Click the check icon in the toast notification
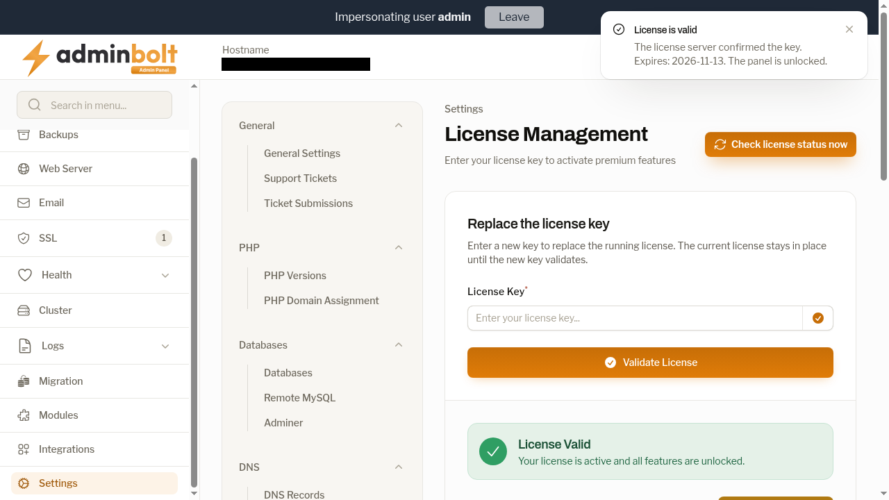 click(619, 29)
